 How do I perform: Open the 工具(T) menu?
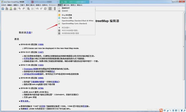pos(22,5)
